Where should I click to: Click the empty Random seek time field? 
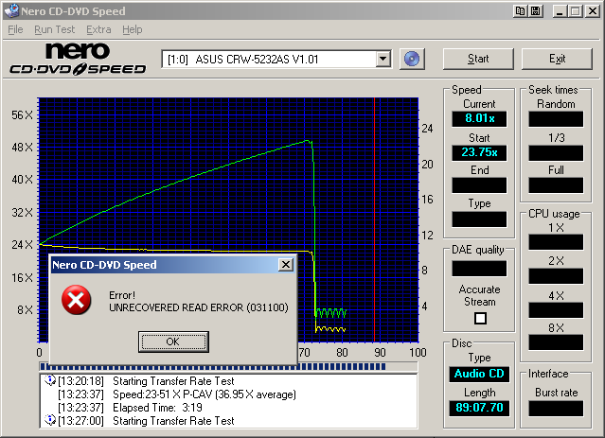coord(556,119)
